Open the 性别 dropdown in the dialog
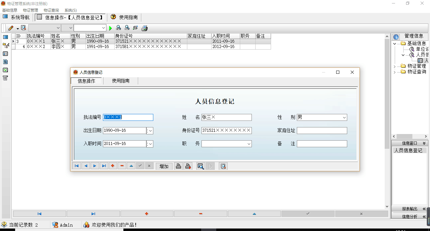Image resolution: width=430 pixels, height=231 pixels. pos(344,117)
